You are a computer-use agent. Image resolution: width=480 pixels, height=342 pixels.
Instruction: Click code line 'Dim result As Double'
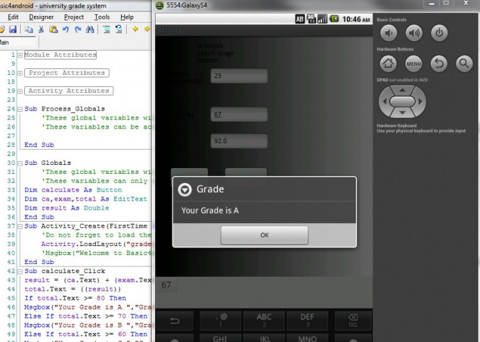(x=67, y=208)
